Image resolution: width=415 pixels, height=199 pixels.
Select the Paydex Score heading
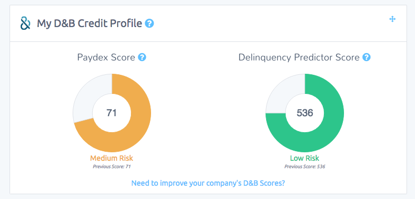coord(106,57)
